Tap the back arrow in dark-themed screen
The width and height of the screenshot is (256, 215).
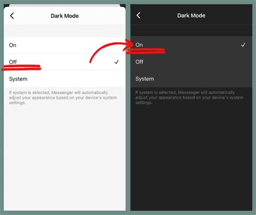(x=138, y=15)
